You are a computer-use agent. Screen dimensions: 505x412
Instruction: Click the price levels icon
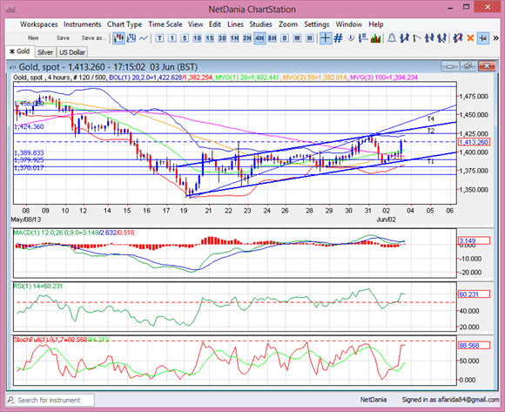[x=363, y=38]
